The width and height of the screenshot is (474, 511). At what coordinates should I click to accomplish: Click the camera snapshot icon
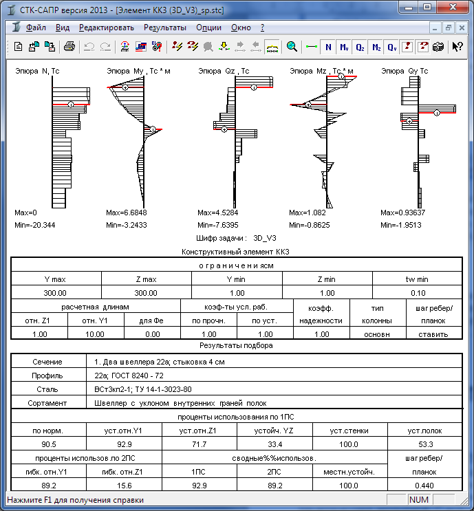click(438, 47)
